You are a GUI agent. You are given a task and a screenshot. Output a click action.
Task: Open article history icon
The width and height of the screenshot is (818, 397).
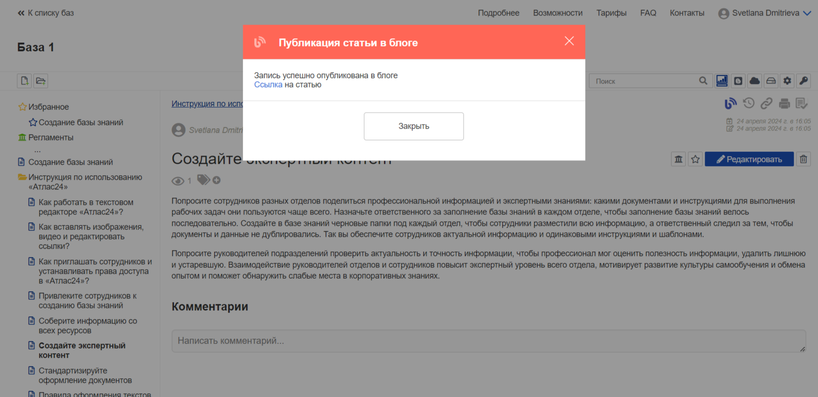[x=749, y=104]
